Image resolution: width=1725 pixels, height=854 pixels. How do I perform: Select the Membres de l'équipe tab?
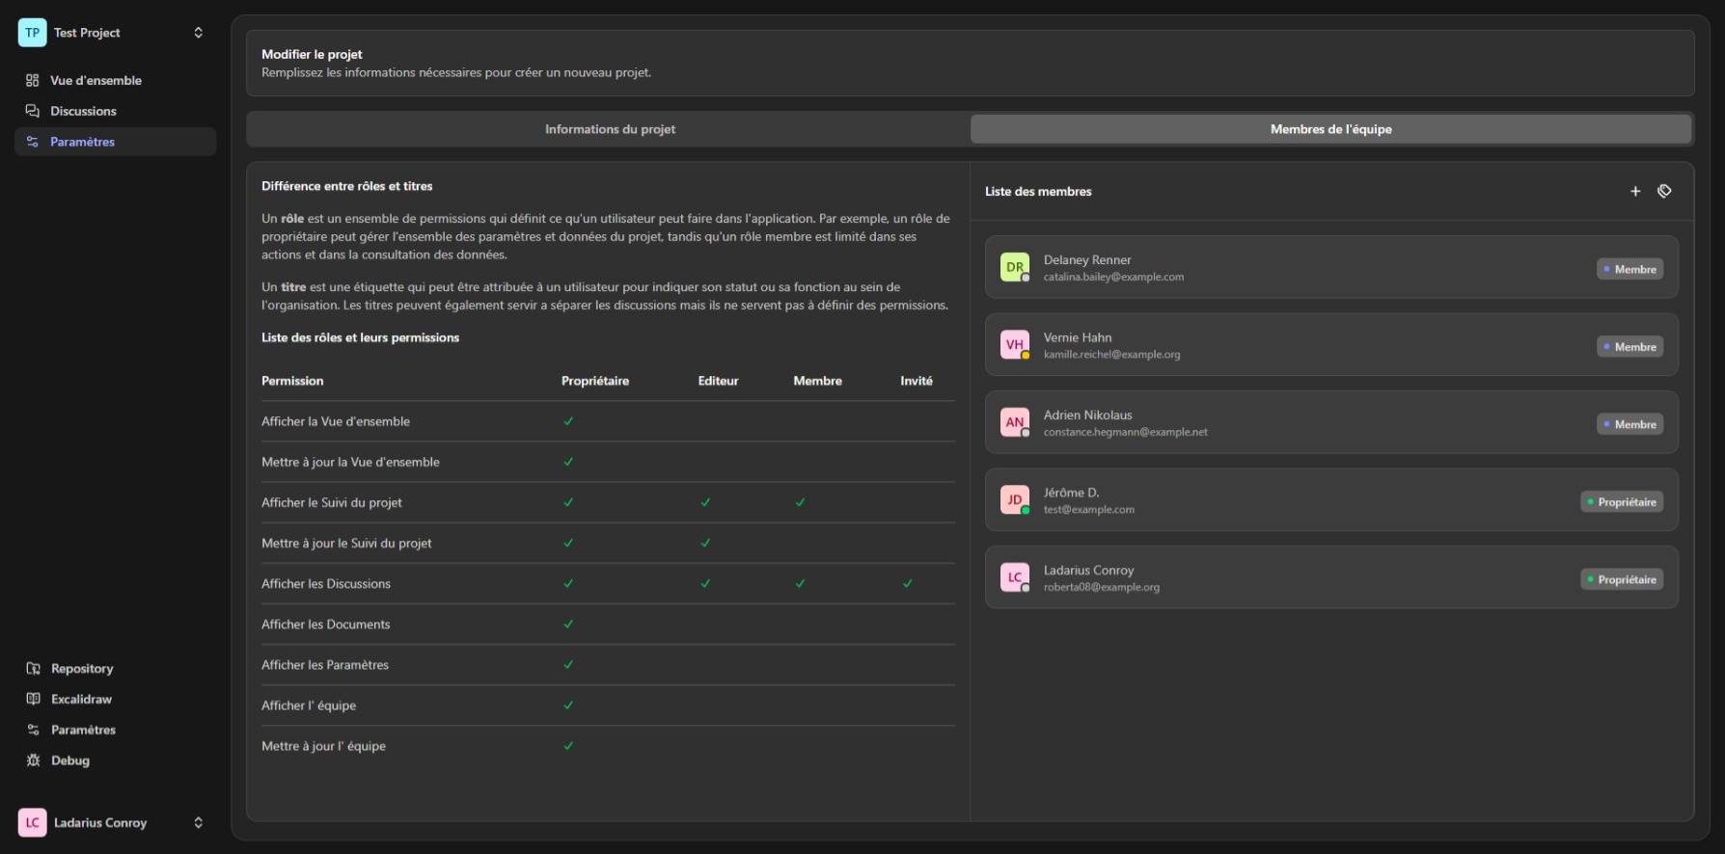[x=1330, y=129]
